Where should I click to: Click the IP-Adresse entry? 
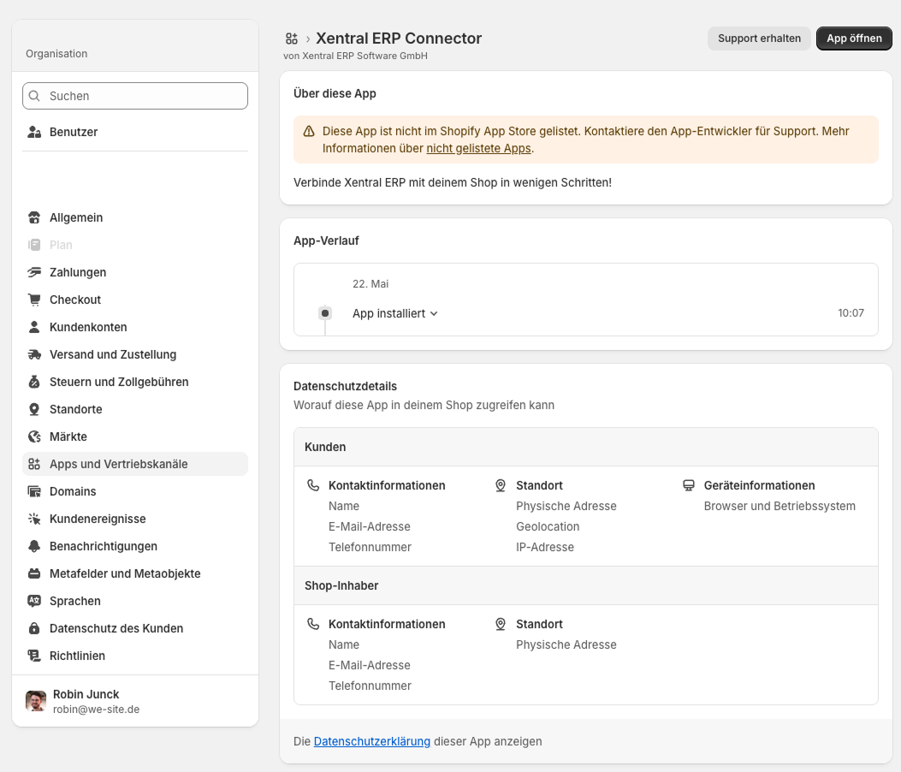coord(545,547)
